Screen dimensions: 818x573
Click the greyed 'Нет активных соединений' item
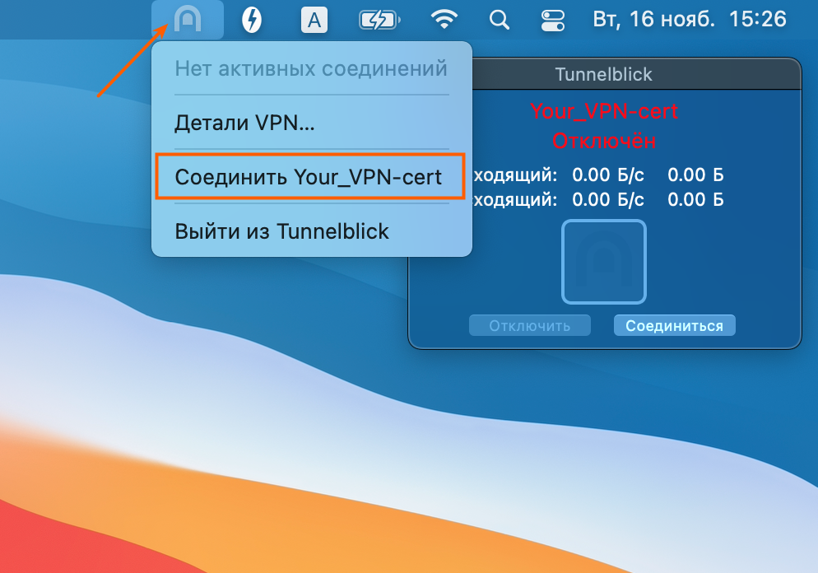pyautogui.click(x=311, y=68)
